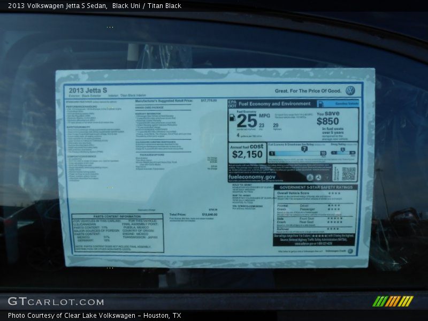The image size is (428, 321).
Task: Click the Rollover star rating
Action: [333, 229]
